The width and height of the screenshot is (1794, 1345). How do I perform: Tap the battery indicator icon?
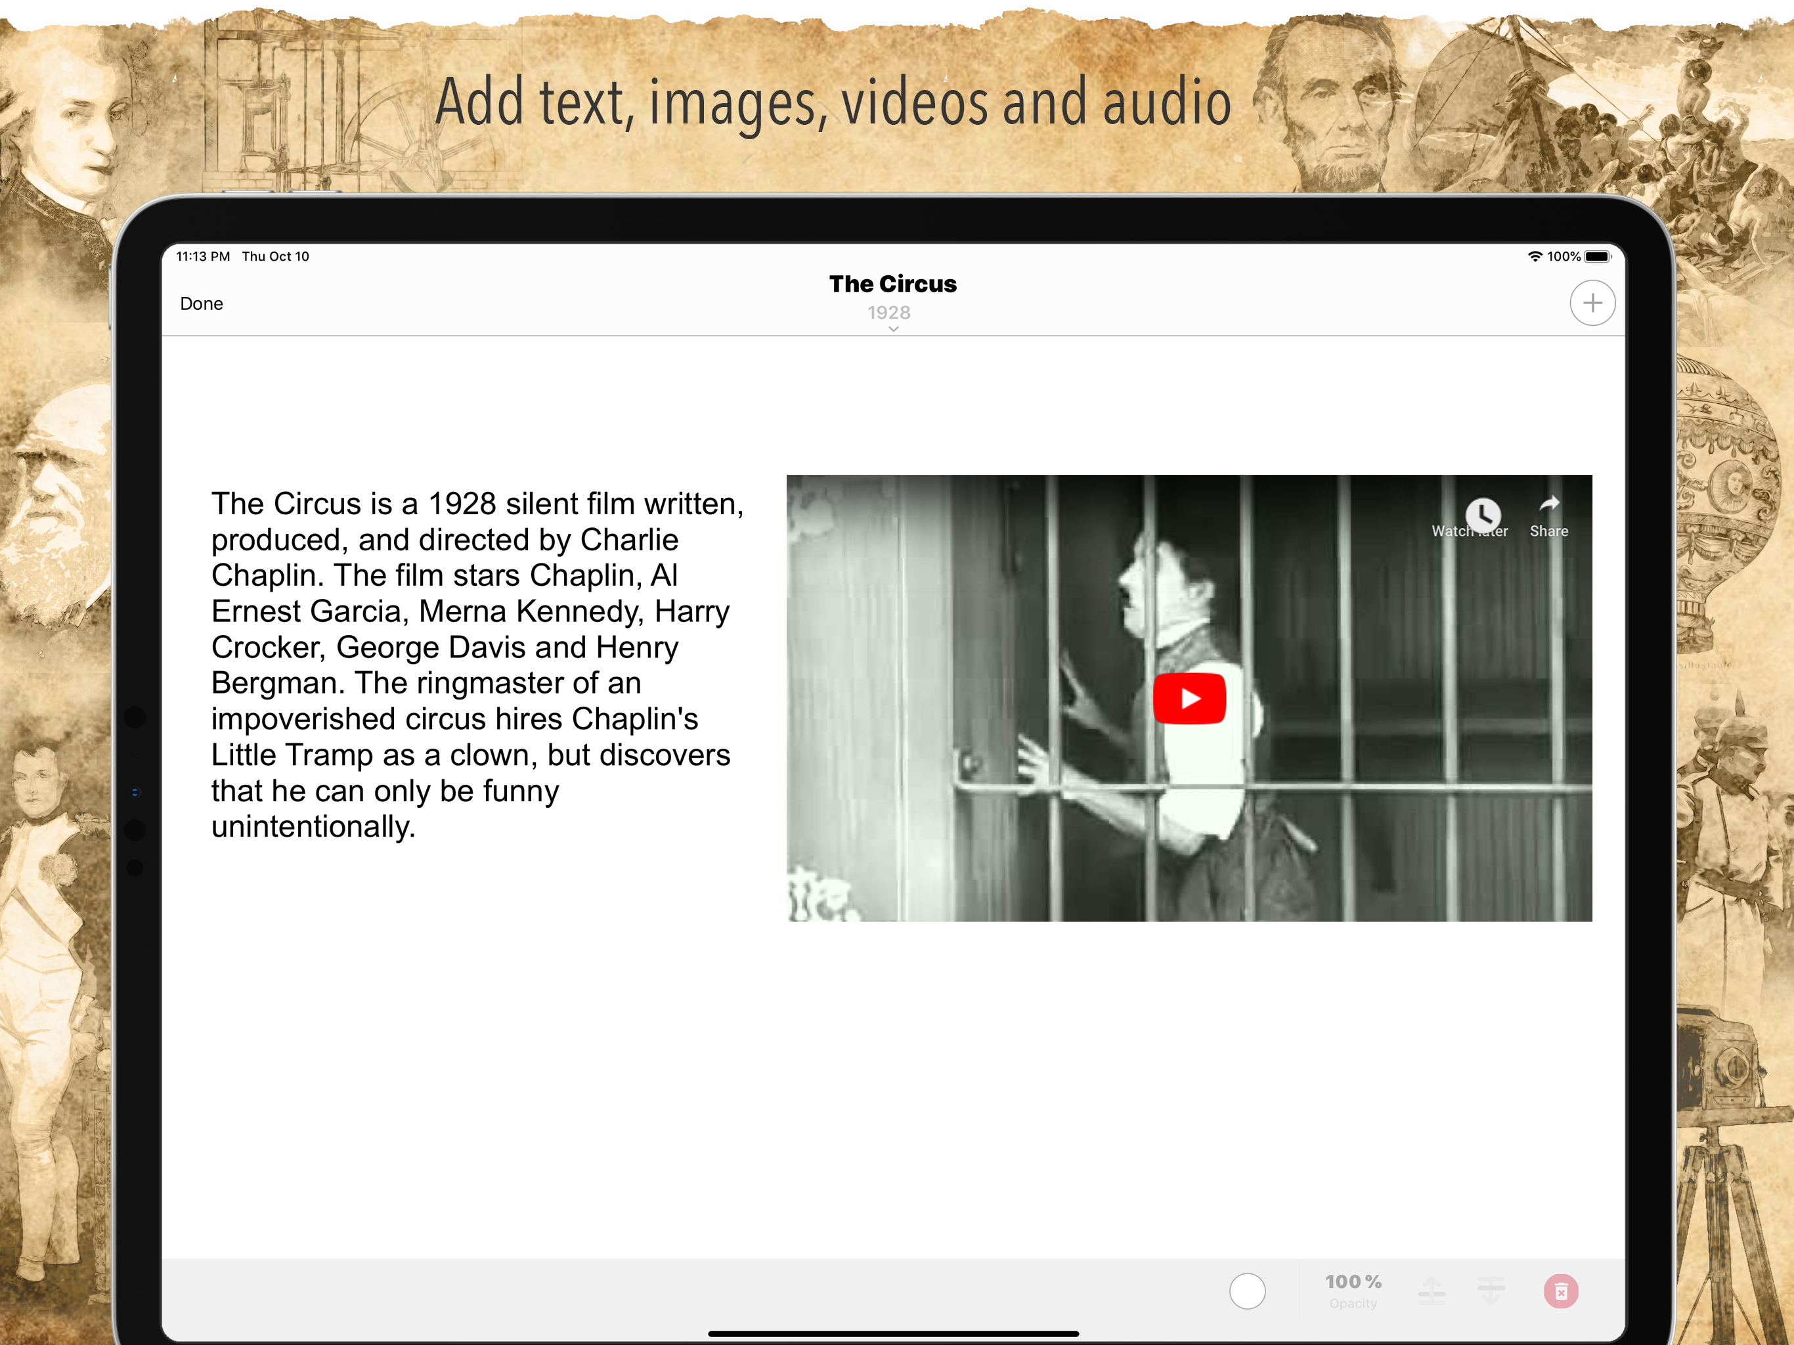[1597, 256]
